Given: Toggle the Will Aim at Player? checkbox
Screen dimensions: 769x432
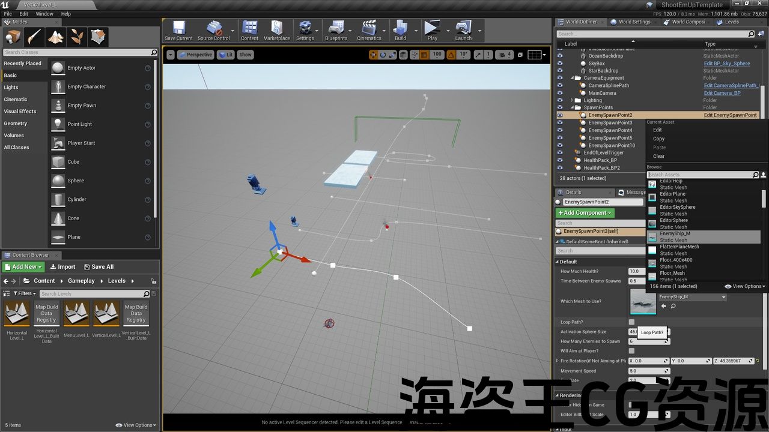Looking at the screenshot, I should pyautogui.click(x=631, y=351).
